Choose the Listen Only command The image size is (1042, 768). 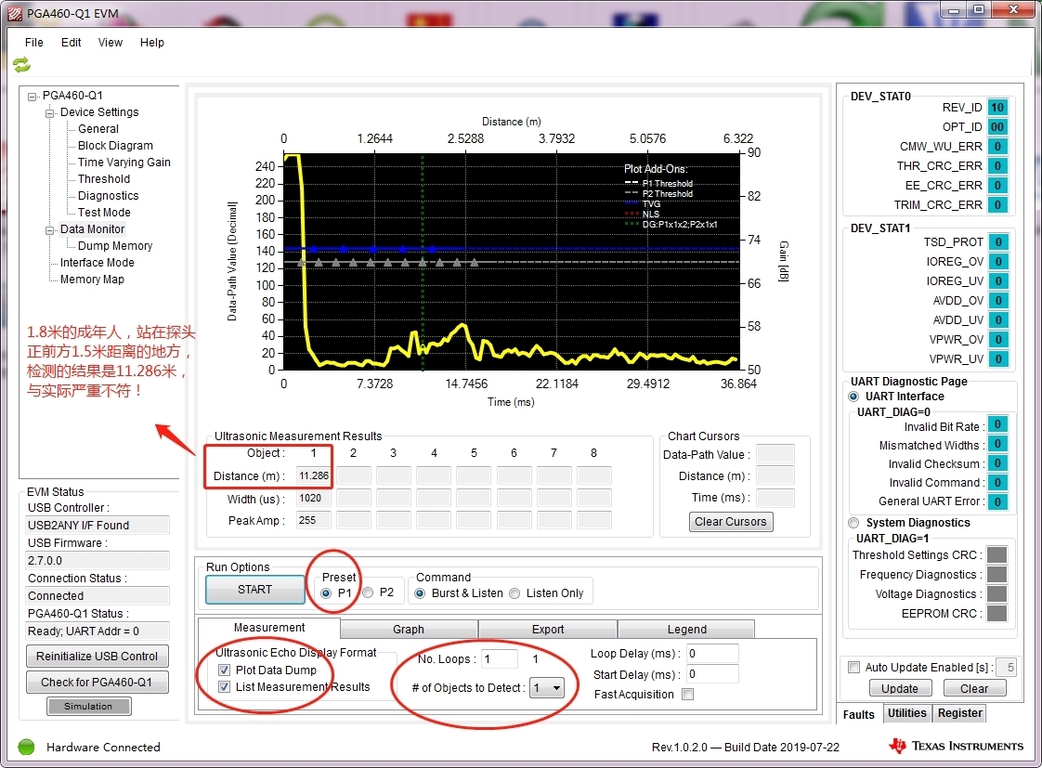514,593
